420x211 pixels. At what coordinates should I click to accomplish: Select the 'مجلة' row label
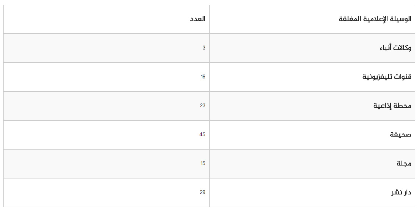(x=404, y=164)
